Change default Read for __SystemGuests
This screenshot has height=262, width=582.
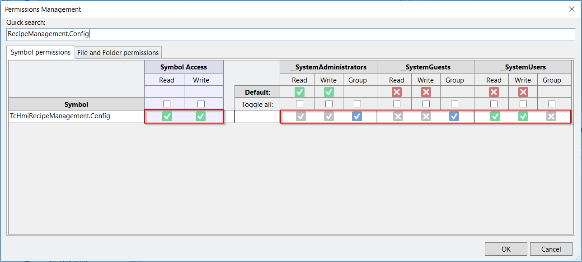397,92
